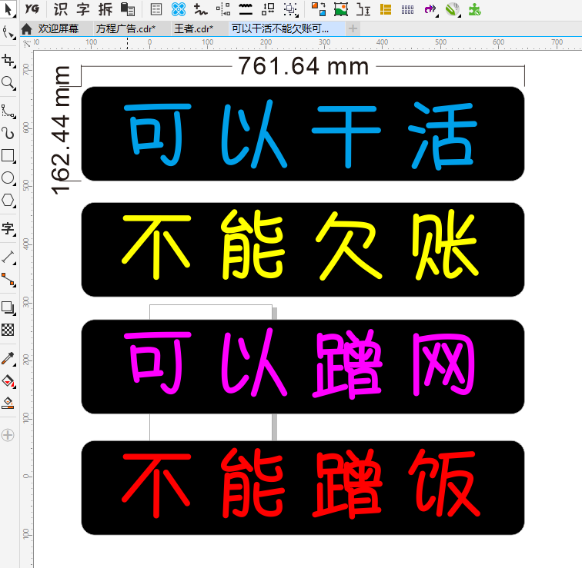Select the Polygon tool

(8, 200)
